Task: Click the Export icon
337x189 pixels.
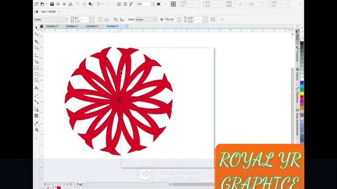Action: 125,4
